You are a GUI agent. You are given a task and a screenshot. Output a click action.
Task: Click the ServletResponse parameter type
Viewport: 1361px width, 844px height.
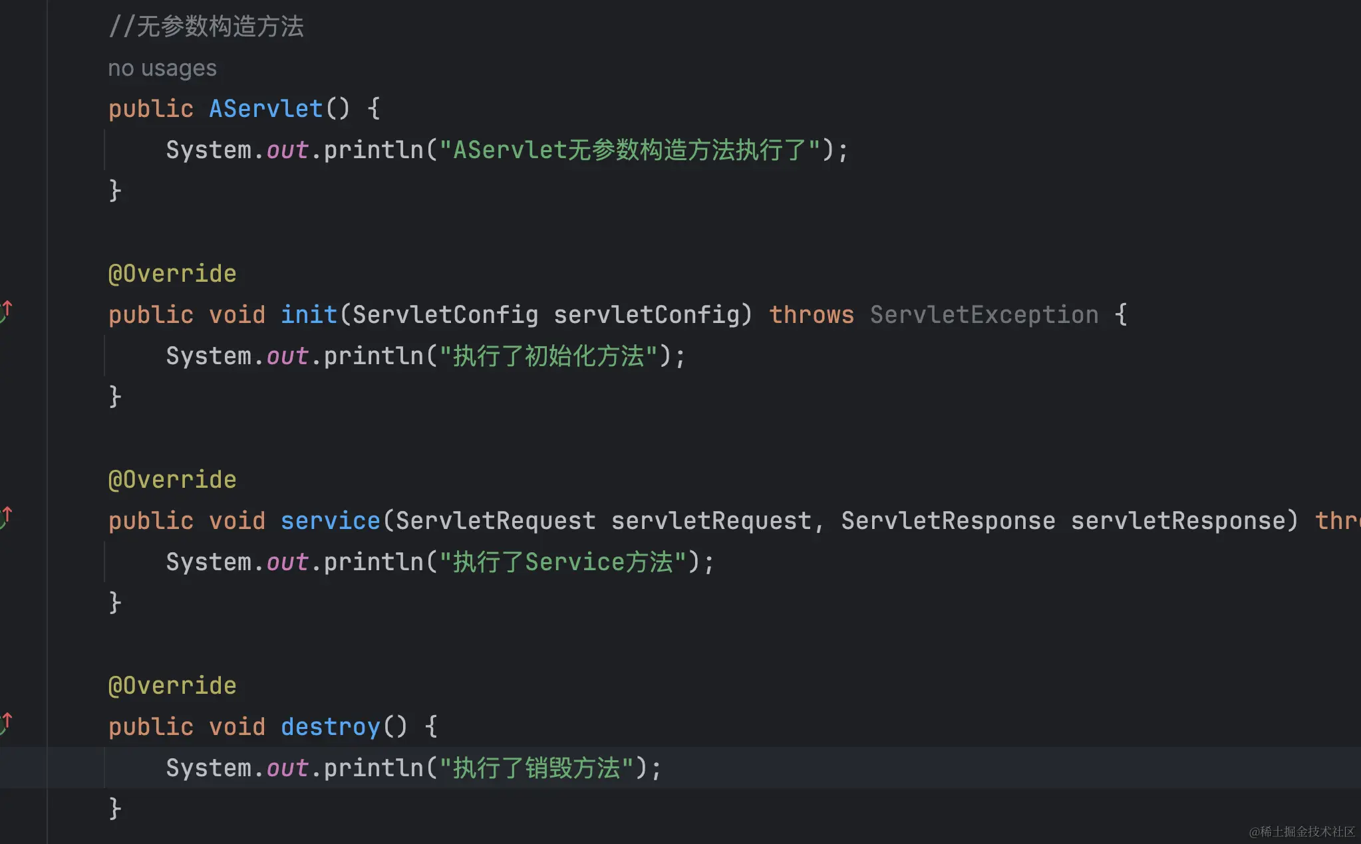(x=948, y=521)
